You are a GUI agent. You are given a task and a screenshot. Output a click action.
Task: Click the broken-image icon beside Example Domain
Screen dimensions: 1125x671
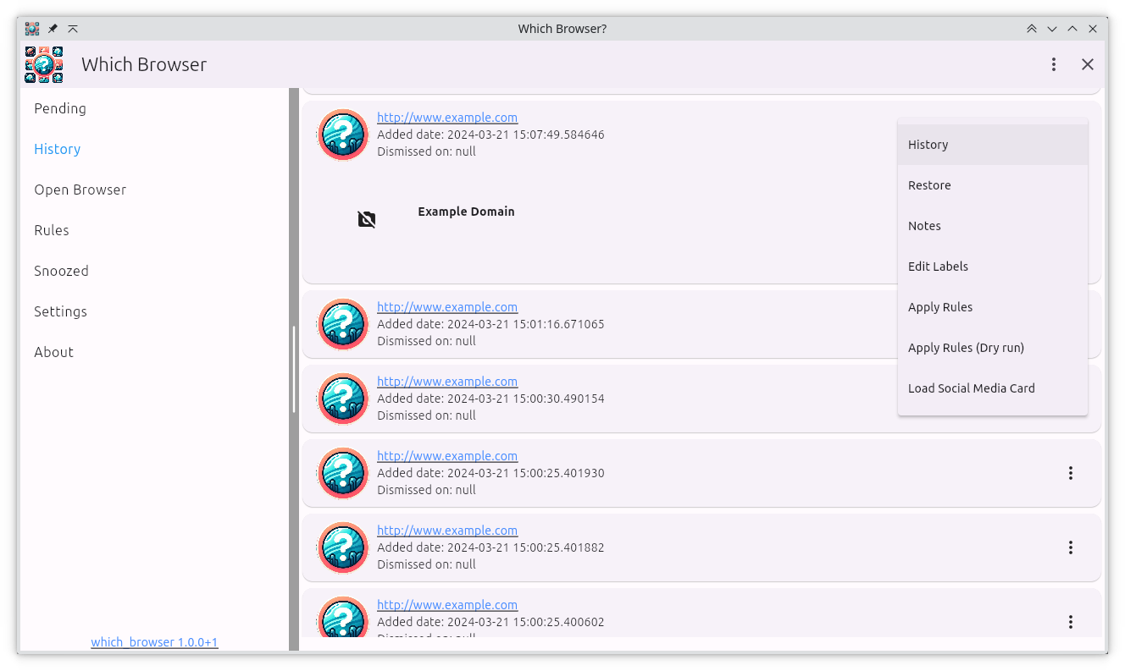tap(366, 218)
